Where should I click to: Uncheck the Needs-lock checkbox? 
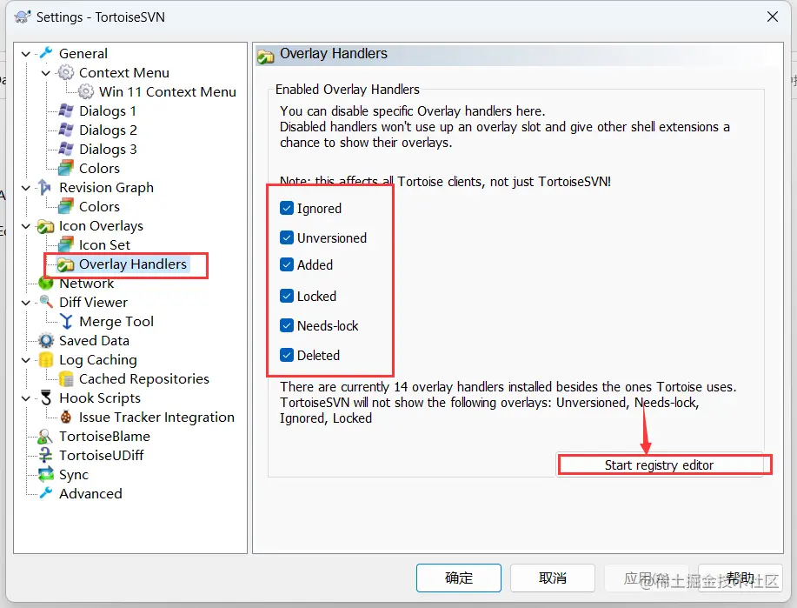coord(287,325)
